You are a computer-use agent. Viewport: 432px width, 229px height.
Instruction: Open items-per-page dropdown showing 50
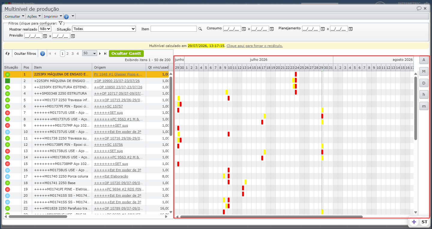coord(89,53)
